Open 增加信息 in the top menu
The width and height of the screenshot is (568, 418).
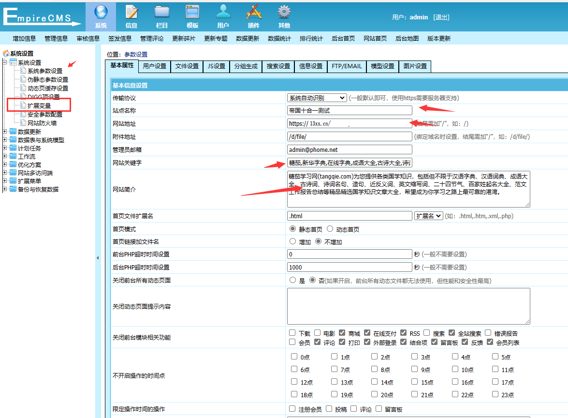24,39
